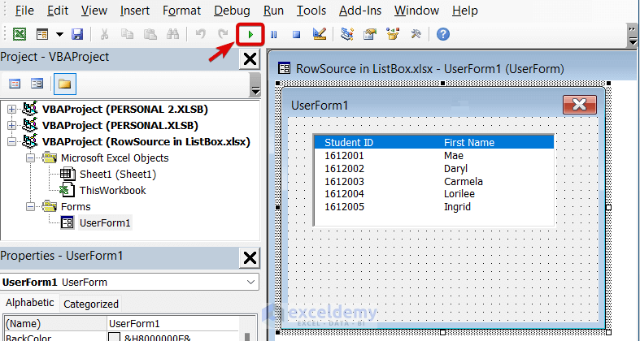Click the Copy toolbar icon
The width and height of the screenshot is (640, 341).
tap(128, 34)
